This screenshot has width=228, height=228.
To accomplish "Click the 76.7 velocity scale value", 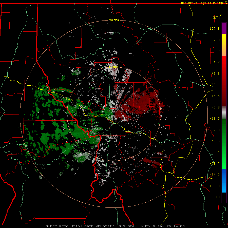I will (216, 51).
